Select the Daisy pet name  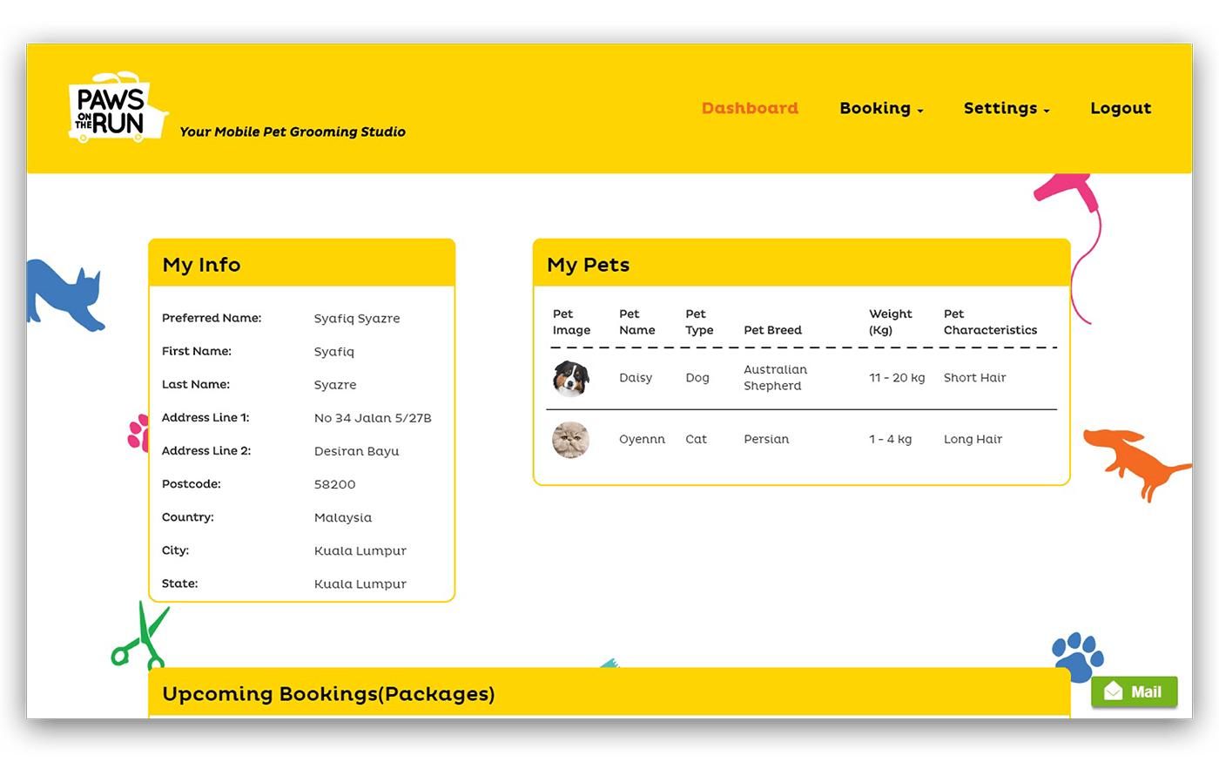(x=636, y=378)
